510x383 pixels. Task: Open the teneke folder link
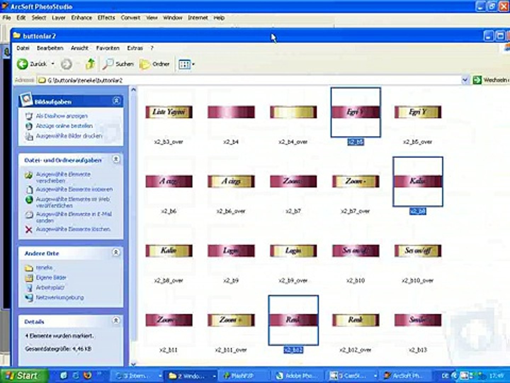click(44, 268)
